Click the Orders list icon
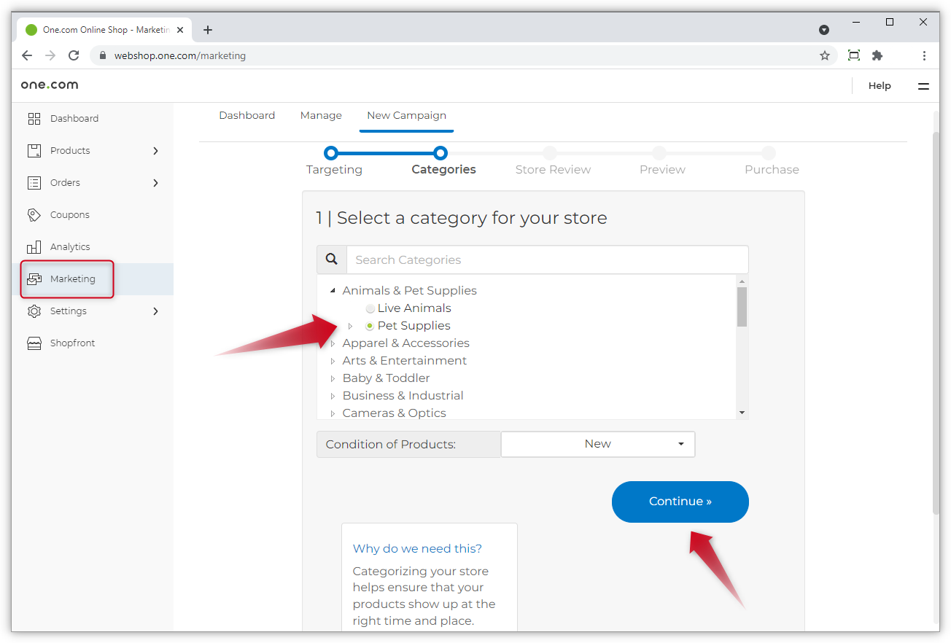This screenshot has width=951, height=643. pyautogui.click(x=34, y=183)
